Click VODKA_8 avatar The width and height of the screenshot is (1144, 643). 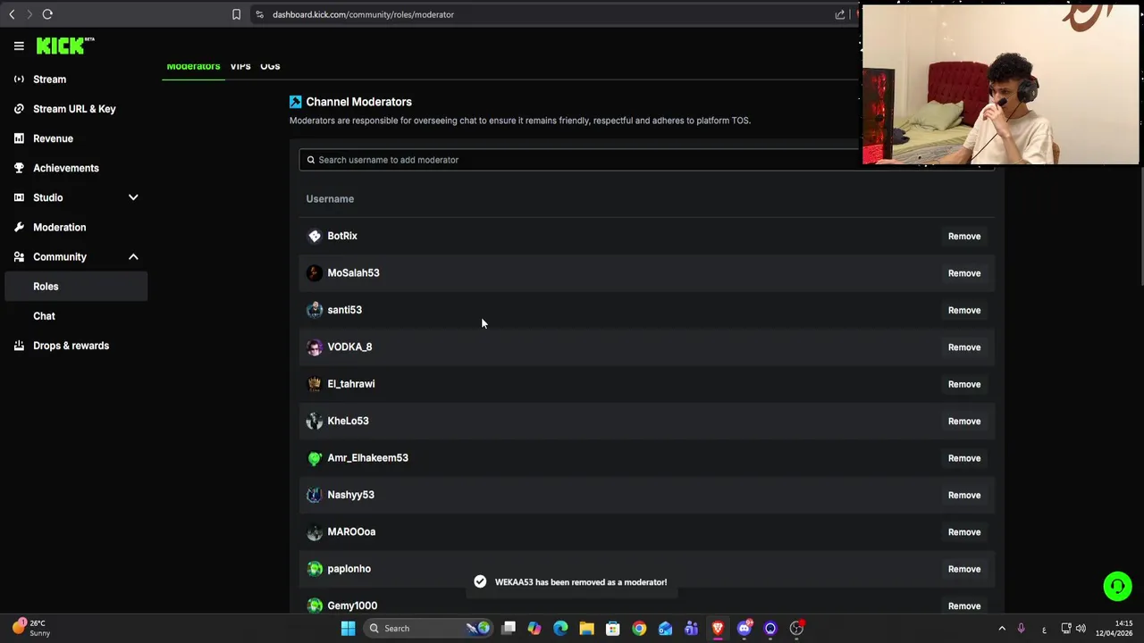[315, 347]
